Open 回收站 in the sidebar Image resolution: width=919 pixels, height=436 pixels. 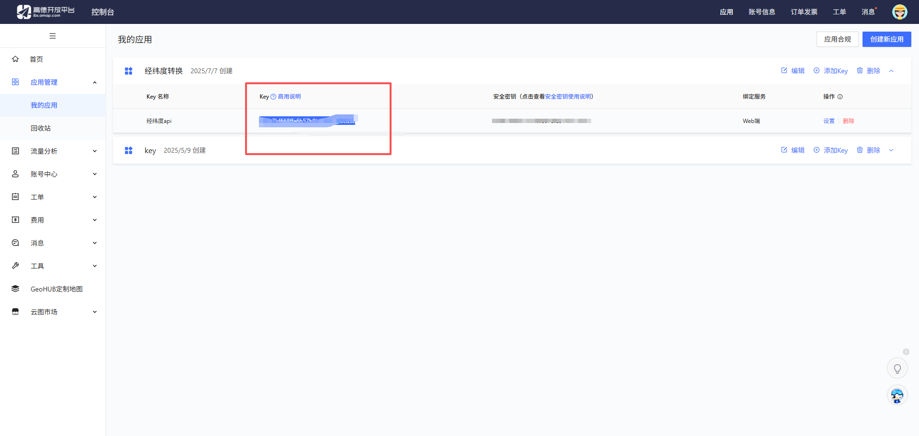click(41, 128)
